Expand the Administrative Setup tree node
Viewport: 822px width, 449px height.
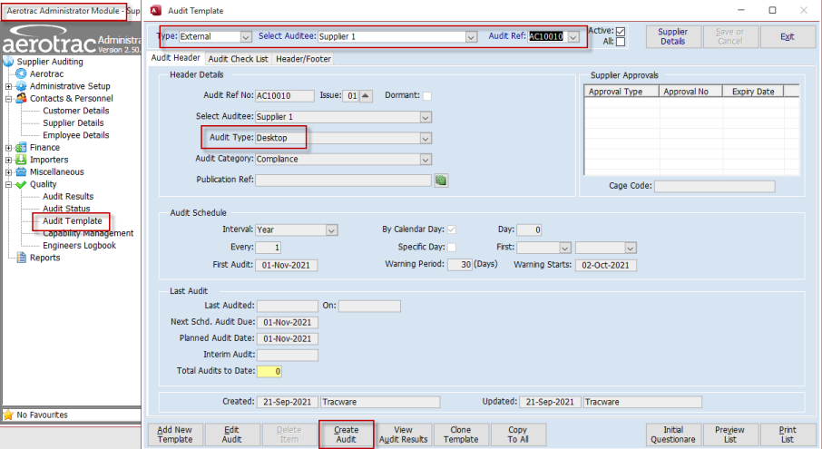8,86
